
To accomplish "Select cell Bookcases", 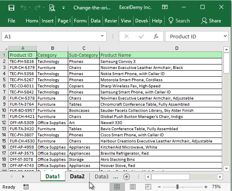I will click(84, 111).
